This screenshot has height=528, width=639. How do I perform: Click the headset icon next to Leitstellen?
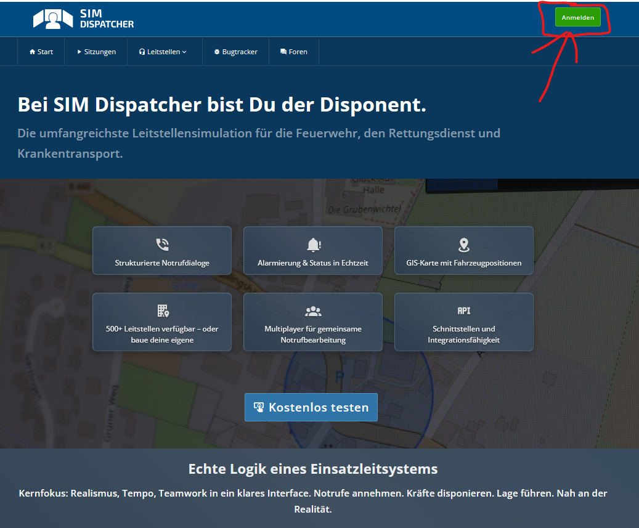pos(142,52)
